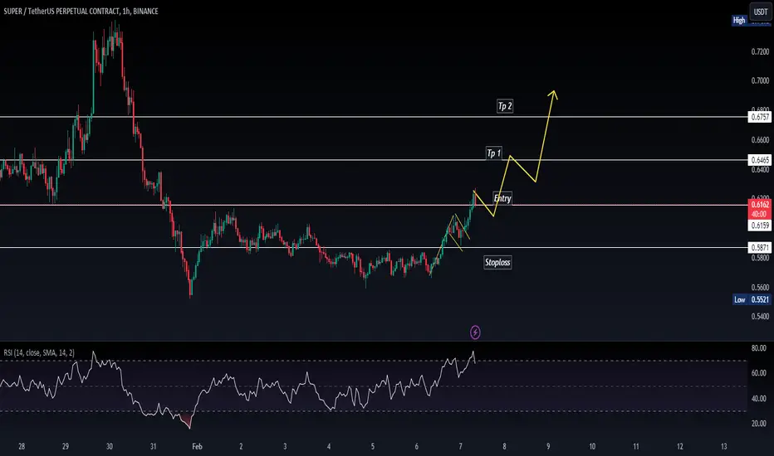Click the 0.7200 price axis value
The image size is (774, 456).
coord(760,51)
